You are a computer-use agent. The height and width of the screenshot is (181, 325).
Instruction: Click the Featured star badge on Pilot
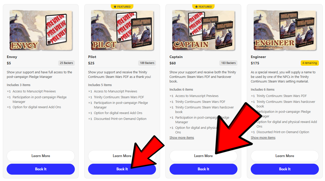pyautogui.click(x=122, y=7)
